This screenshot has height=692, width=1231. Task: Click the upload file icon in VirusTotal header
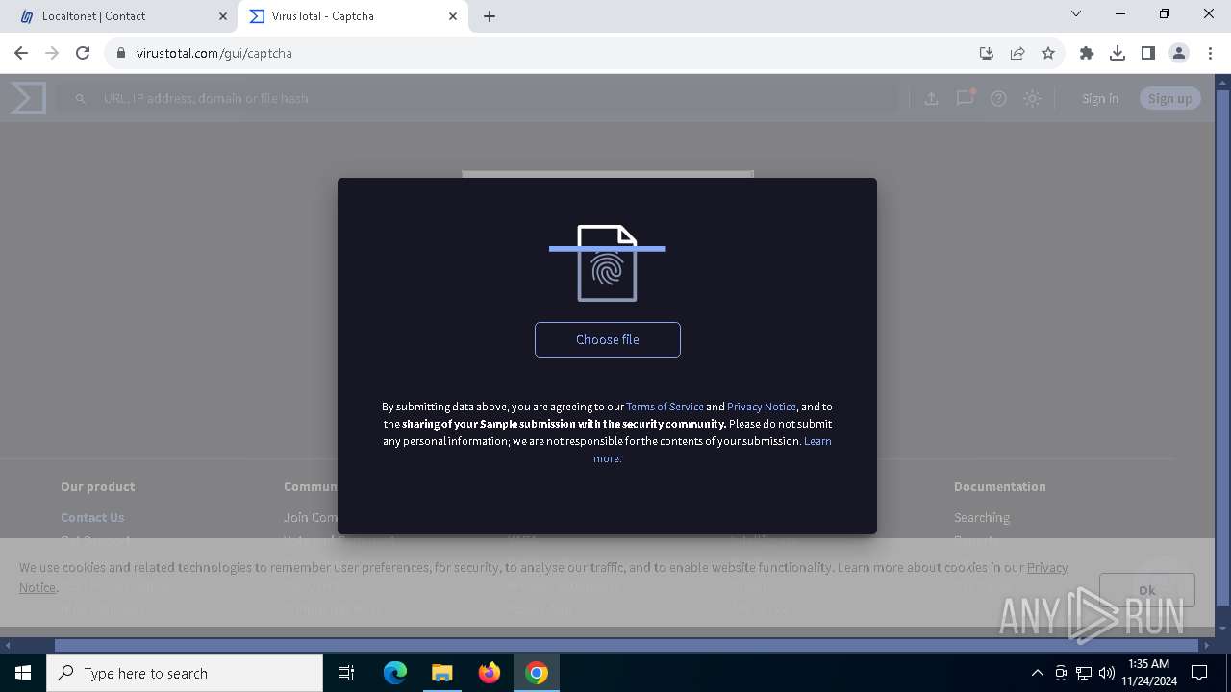pos(931,98)
